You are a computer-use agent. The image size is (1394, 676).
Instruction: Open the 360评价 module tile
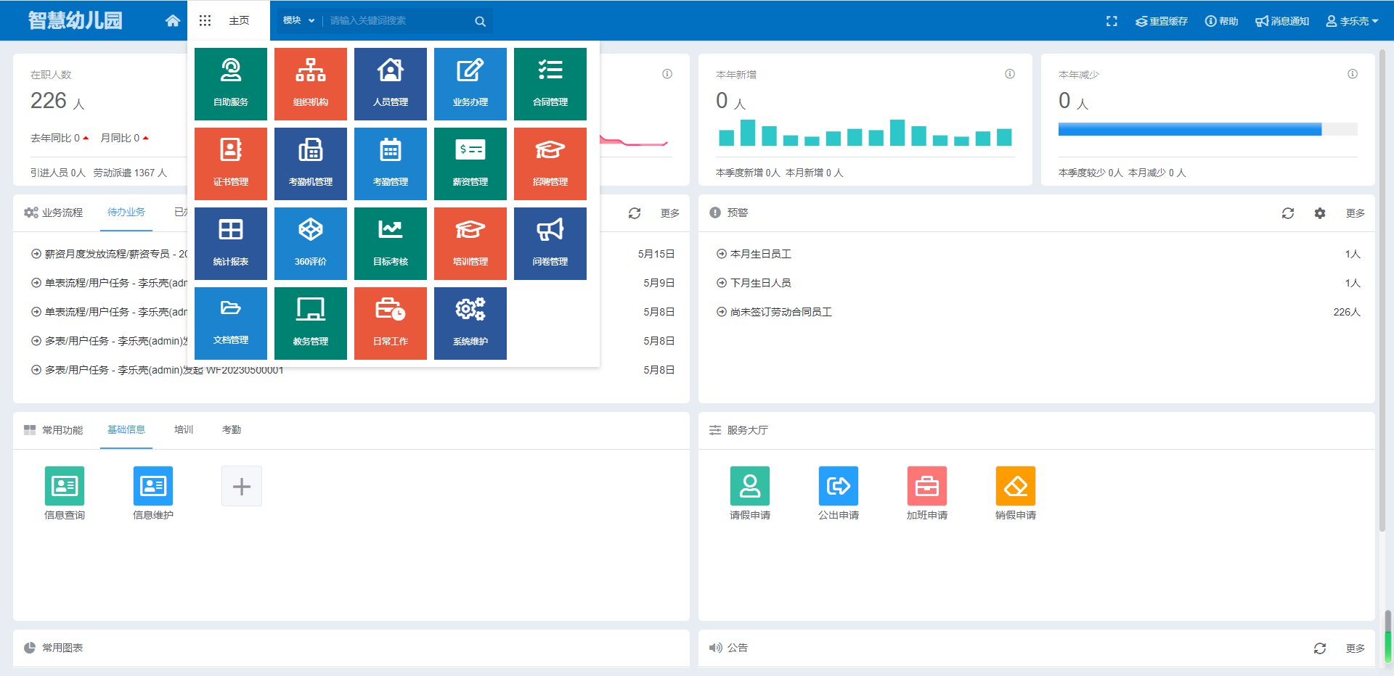(x=311, y=244)
